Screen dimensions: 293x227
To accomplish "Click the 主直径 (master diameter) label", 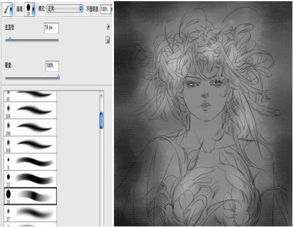I will coord(10,27).
